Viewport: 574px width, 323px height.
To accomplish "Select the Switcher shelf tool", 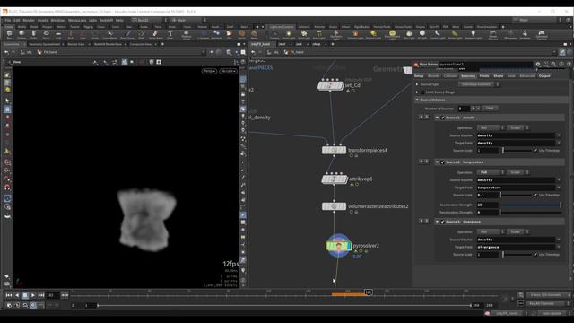I will point(525,35).
